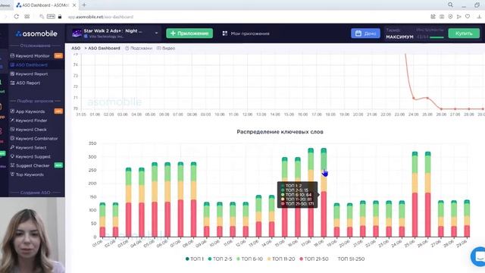Image resolution: width=485 pixels, height=273 pixels.
Task: Click the 24.06 data point on line chart
Action: pos(414,99)
